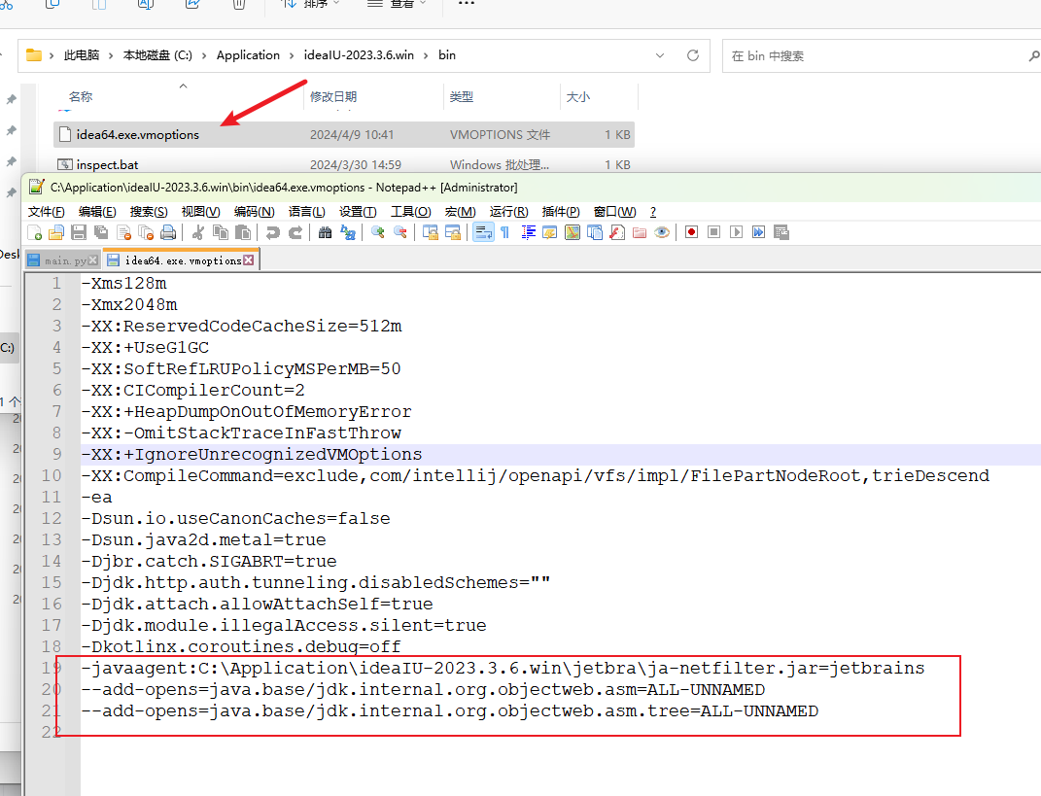This screenshot has width=1041, height=796.
Task: Switch to the main.py tab
Action: coord(63,260)
